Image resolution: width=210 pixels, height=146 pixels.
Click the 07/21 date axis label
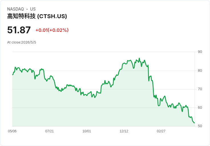(49, 131)
